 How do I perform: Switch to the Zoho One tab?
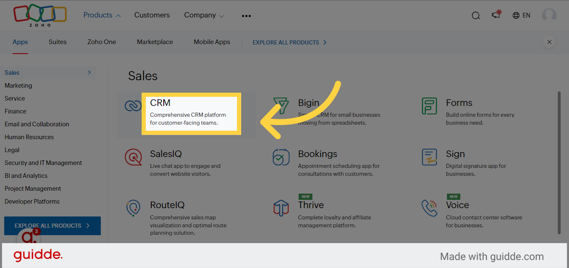[102, 42]
